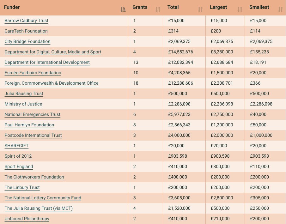Click the Largest column header text
The image size is (286, 224).
[218, 7]
